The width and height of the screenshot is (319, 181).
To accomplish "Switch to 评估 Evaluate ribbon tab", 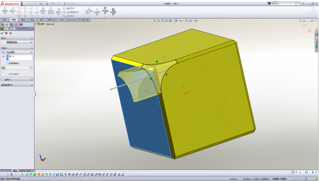I will pos(62,20).
